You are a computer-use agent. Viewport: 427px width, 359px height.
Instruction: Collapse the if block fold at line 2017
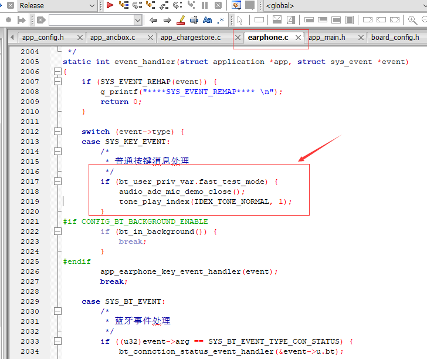[57, 182]
